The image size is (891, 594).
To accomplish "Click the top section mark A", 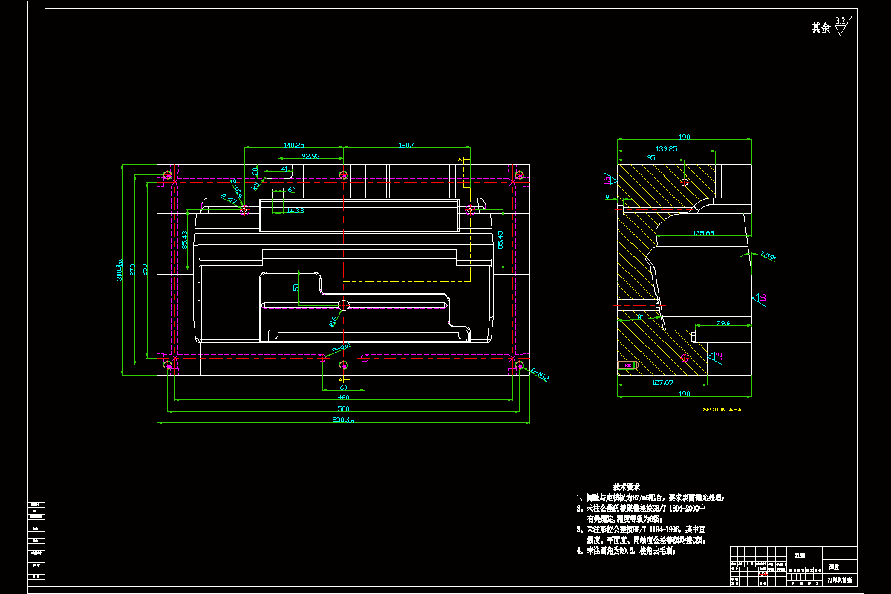I will point(460,160).
